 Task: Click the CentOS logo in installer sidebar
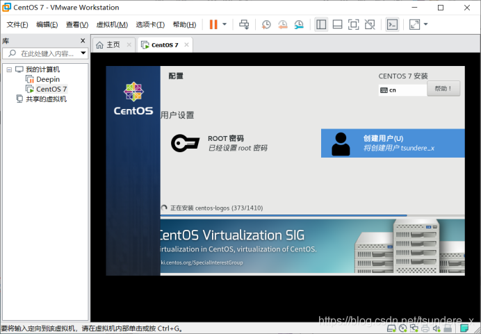pyautogui.click(x=133, y=99)
